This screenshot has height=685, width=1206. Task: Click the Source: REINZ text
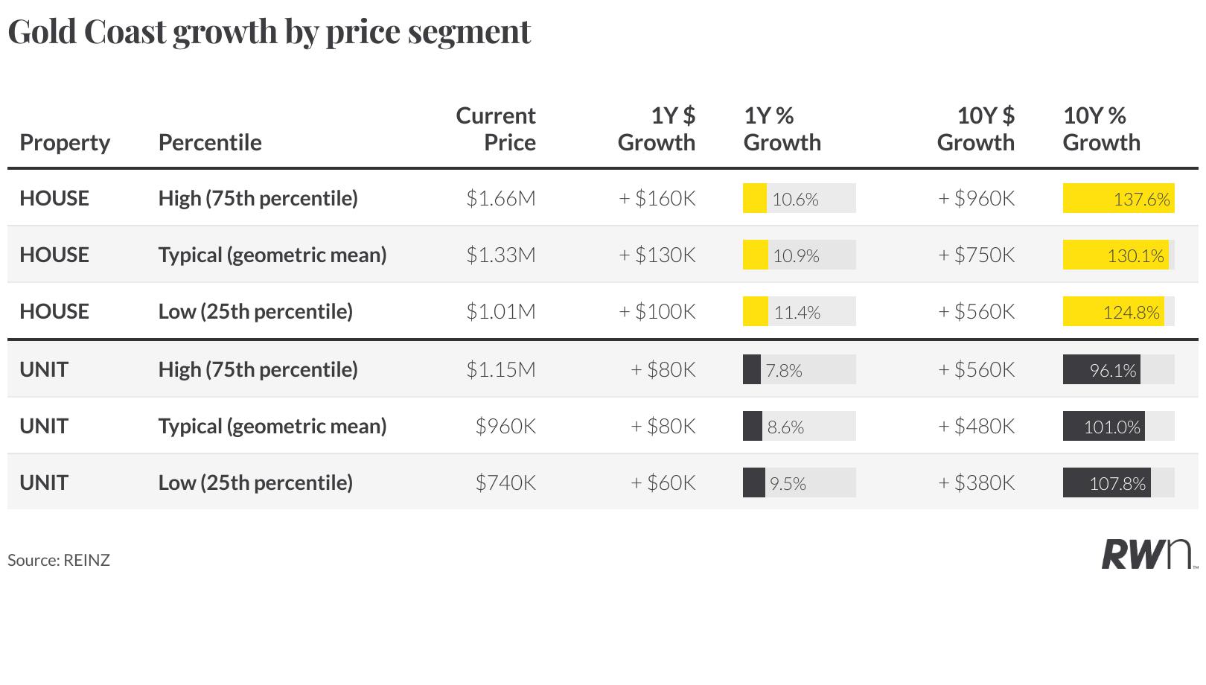pyautogui.click(x=59, y=560)
